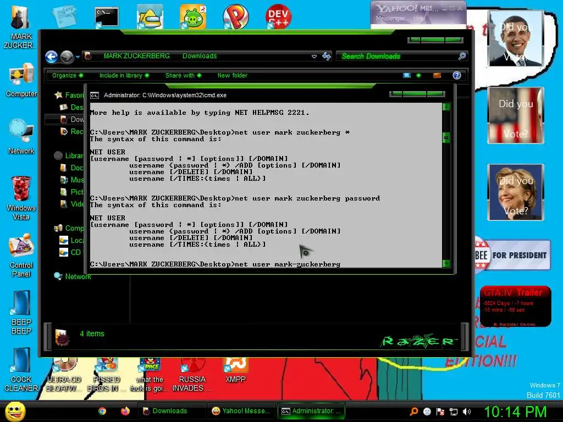Open the COCK CLEANER desktop shortcut

[21, 369]
